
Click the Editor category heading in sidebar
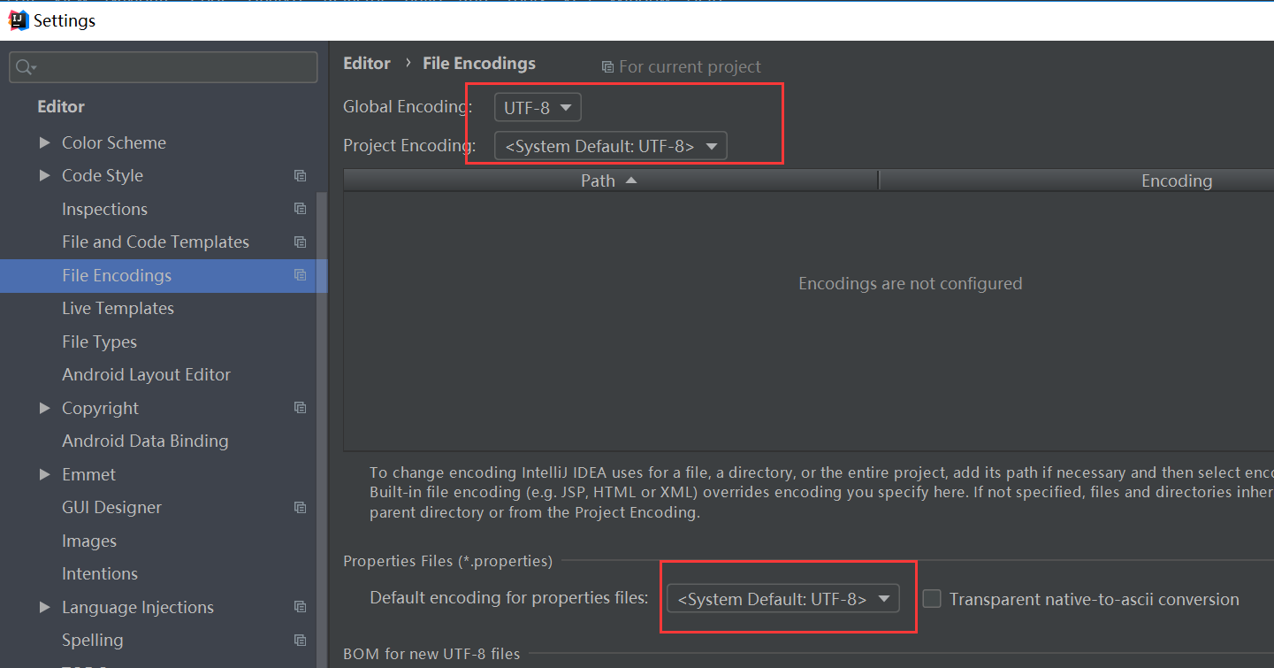(x=61, y=107)
